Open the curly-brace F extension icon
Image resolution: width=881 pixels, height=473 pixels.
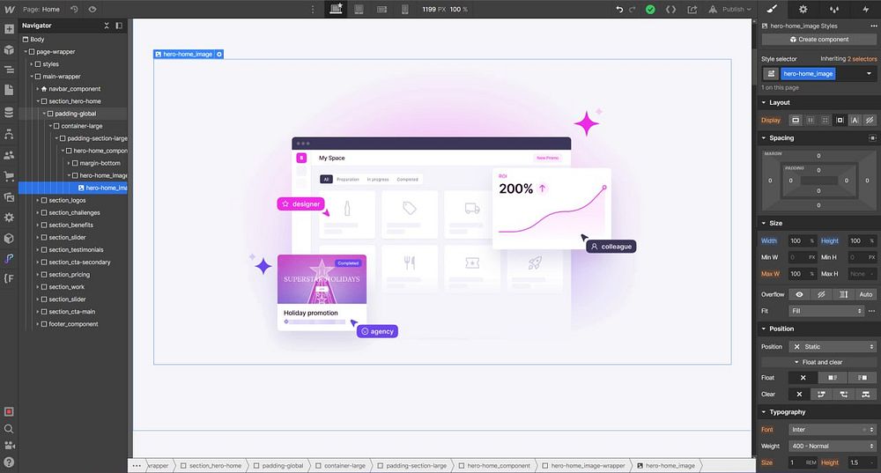(x=9, y=278)
